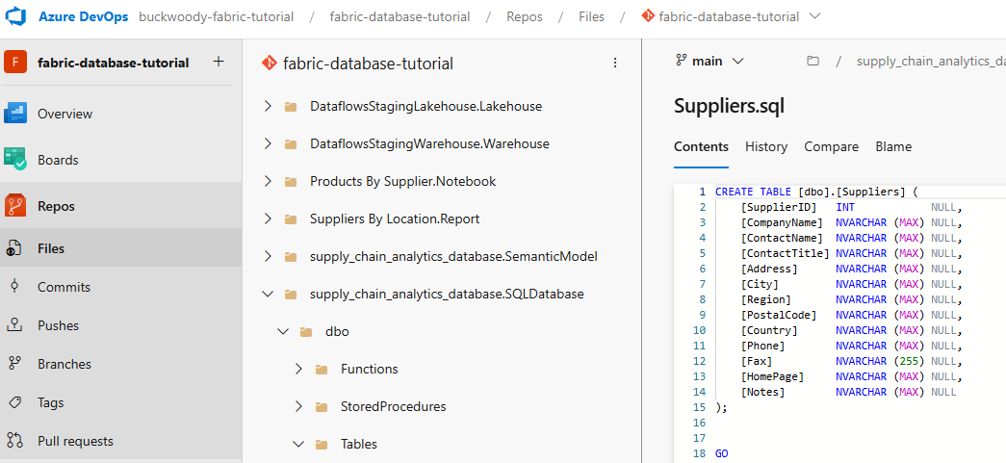The image size is (1006, 463).
Task: Expand the DataflowsStagingLakehouse.Lakehouse folder
Action: (268, 106)
